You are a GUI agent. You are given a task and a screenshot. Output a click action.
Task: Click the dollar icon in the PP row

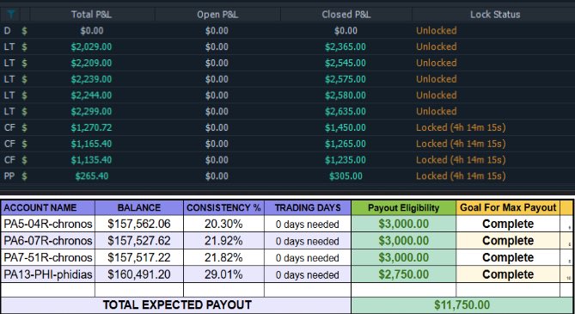(x=24, y=176)
